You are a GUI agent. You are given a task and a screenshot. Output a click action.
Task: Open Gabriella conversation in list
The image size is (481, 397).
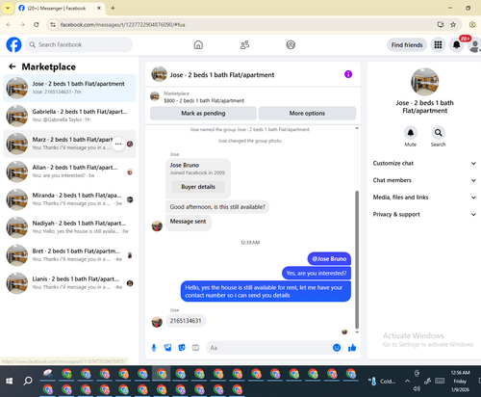pos(69,116)
